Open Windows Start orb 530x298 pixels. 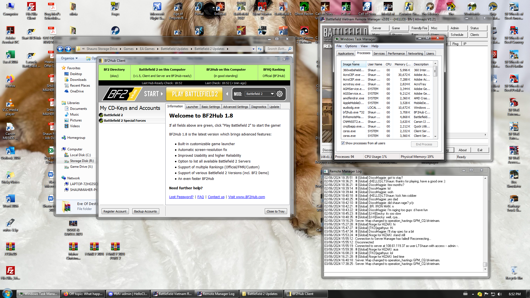pyautogui.click(x=7, y=294)
